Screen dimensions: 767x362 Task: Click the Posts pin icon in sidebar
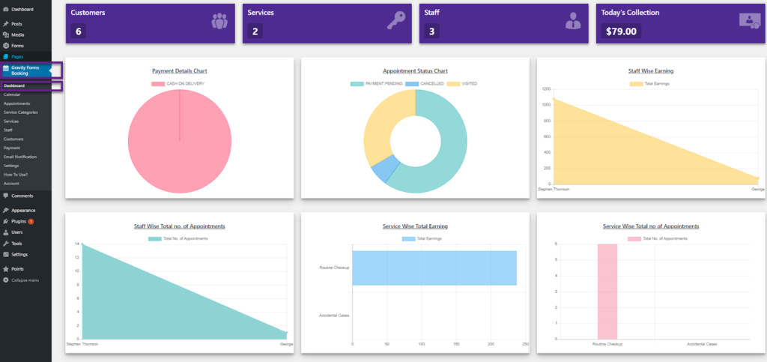click(6, 24)
